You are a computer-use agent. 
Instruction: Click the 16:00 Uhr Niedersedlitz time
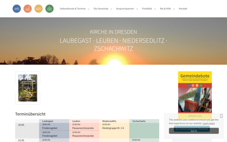pyautogui.click(x=106, y=125)
